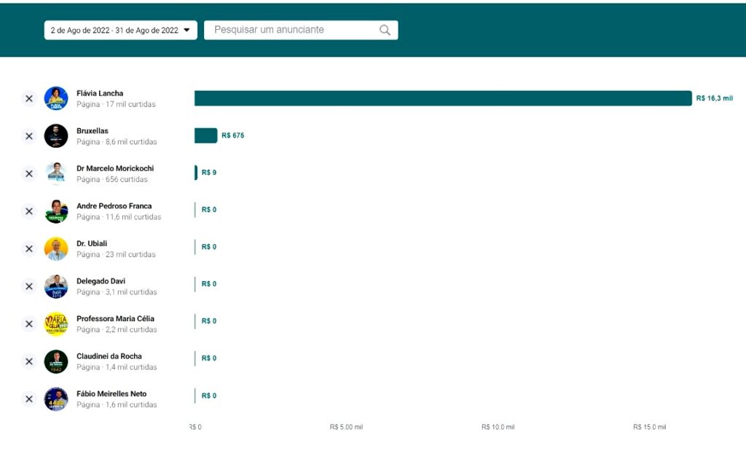Open Flávia Lancha profile picture
The image size is (746, 456).
coord(56,98)
